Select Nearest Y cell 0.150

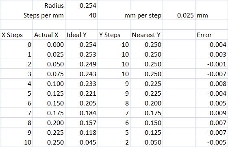pyautogui.click(x=147, y=123)
